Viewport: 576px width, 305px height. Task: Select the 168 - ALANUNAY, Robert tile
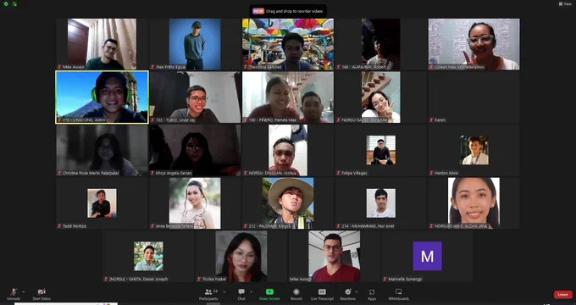(380, 44)
